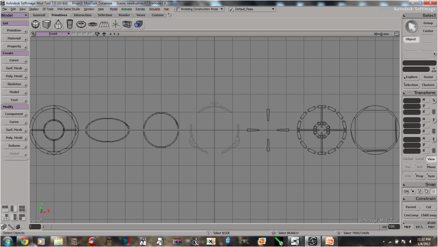
Task: Click the Deform button under Modify
Action: [x=14, y=146]
